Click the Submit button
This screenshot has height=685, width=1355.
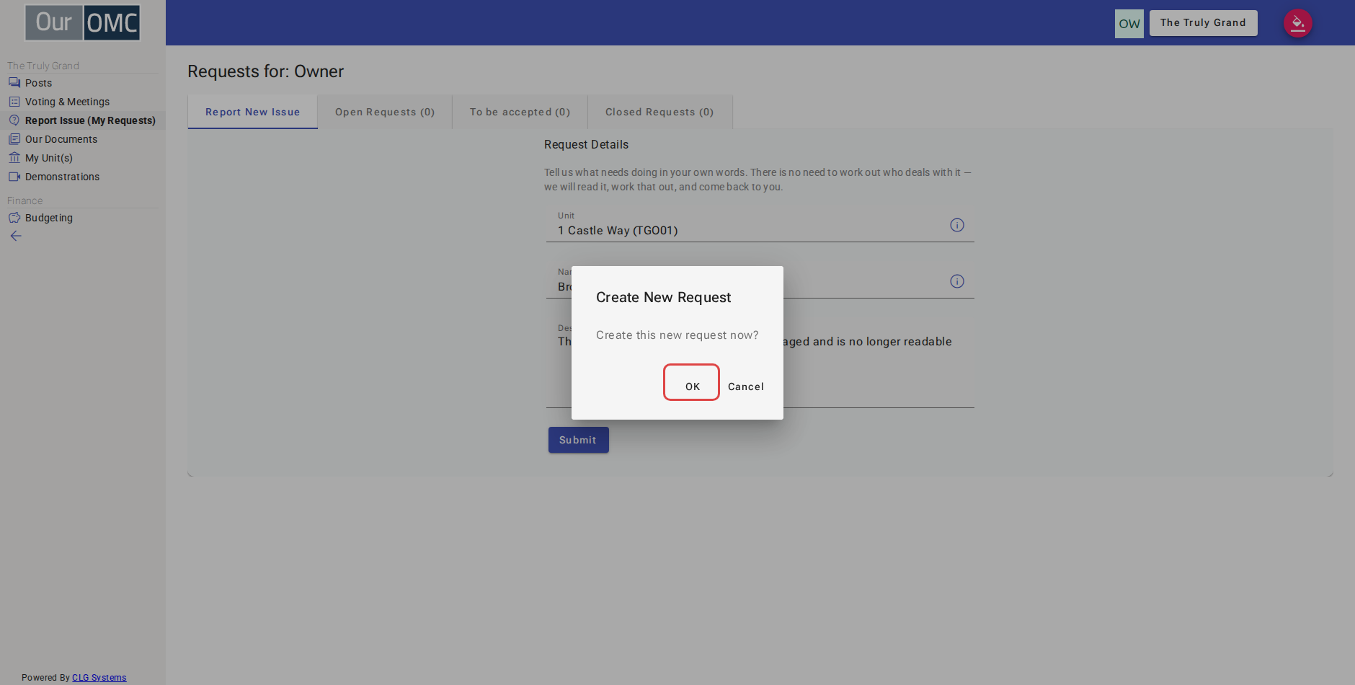pos(578,440)
